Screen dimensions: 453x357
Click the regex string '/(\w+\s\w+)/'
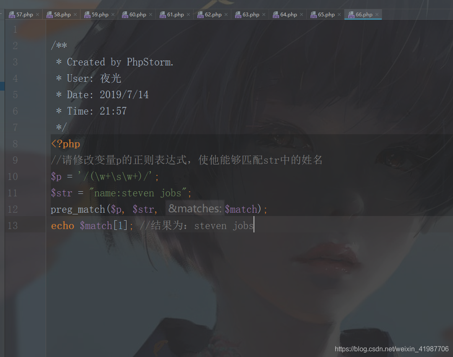116,177
